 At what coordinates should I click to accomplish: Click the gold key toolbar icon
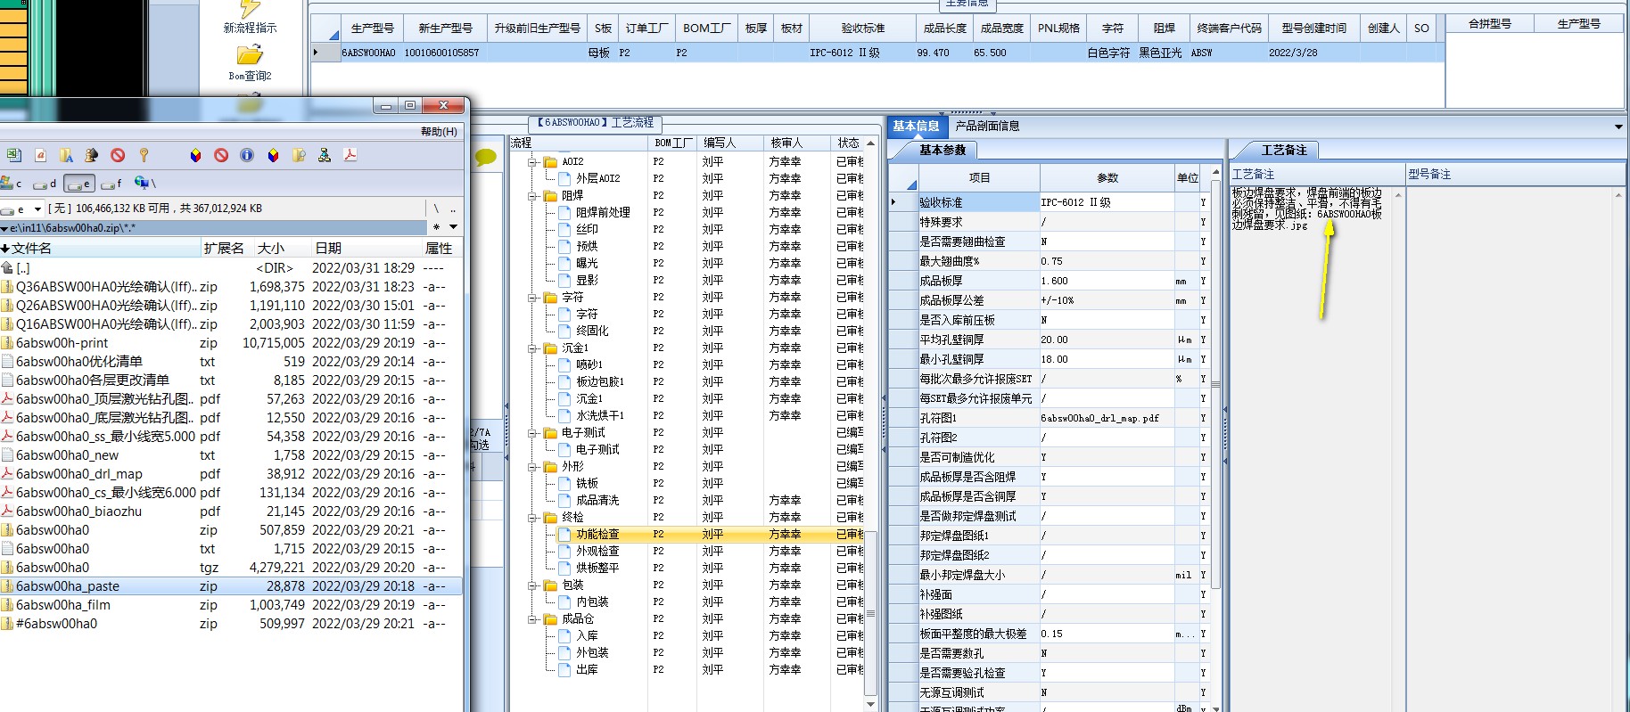(x=144, y=155)
